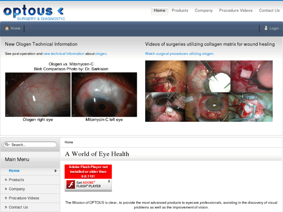
Task: Click the Home text in blue bar
Action: tap(15, 28)
